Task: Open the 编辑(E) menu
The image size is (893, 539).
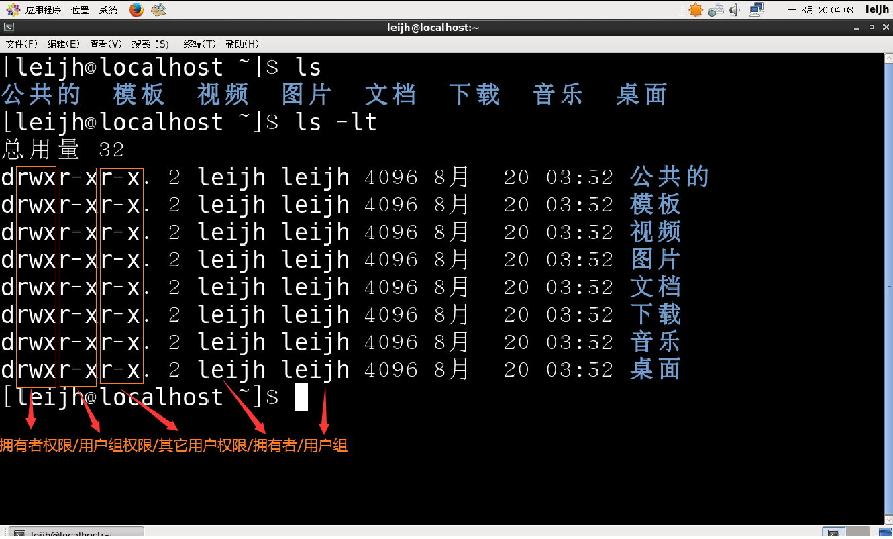Action: pyautogui.click(x=63, y=44)
